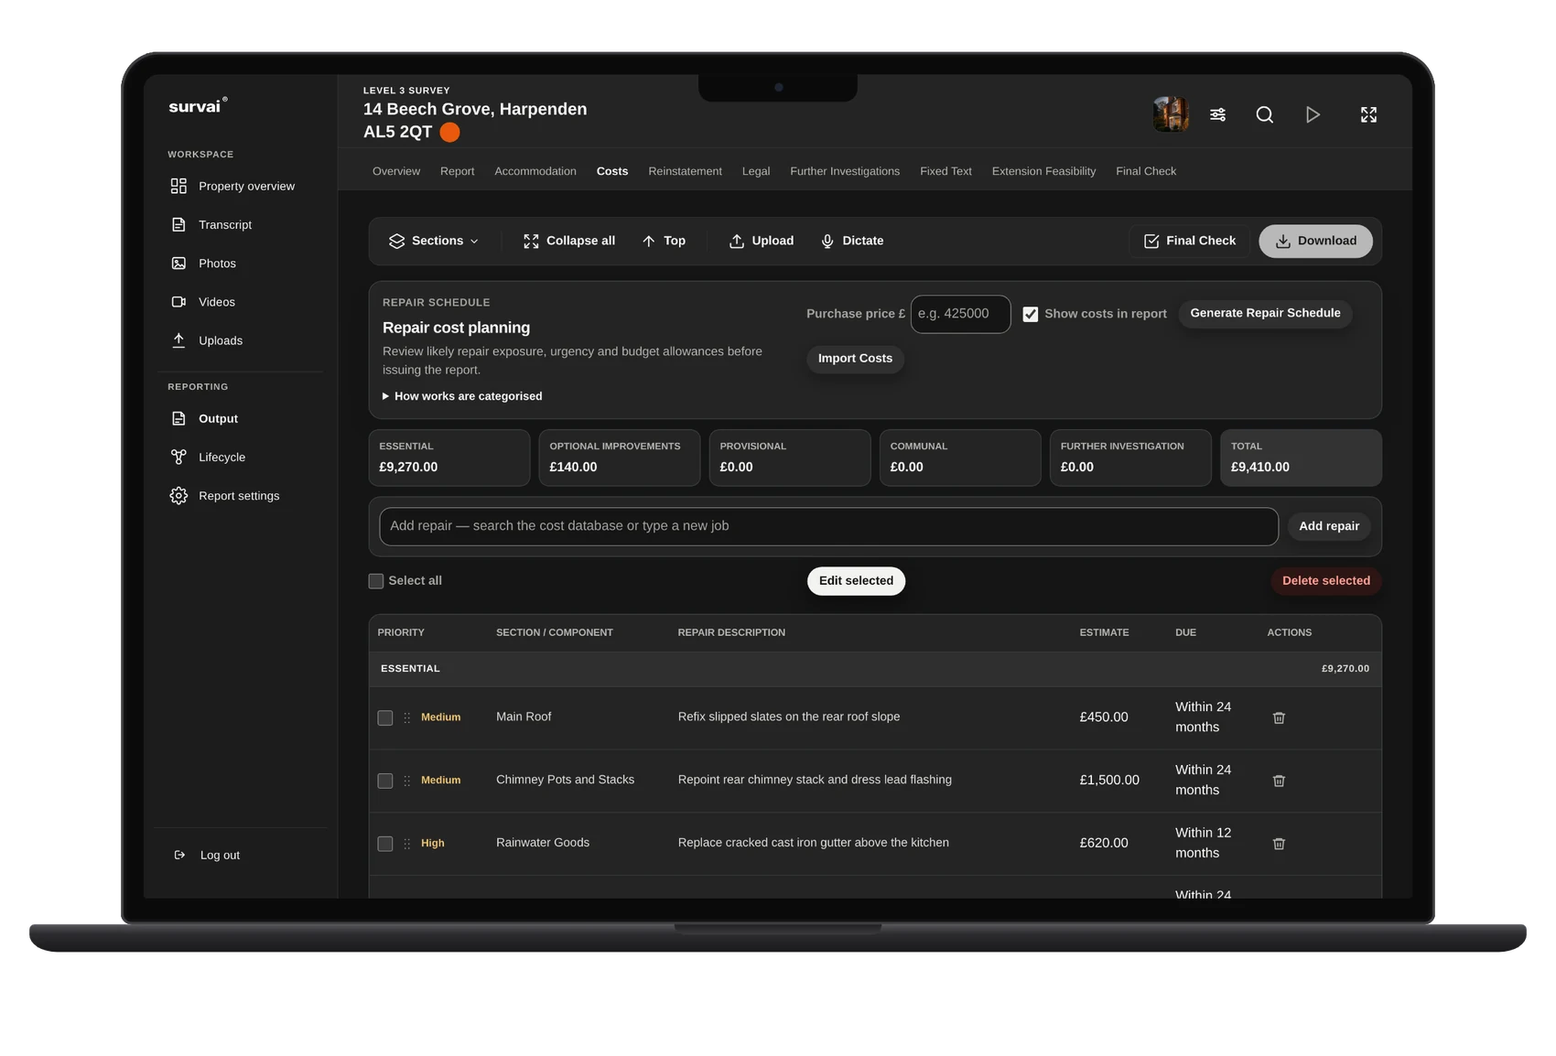
Task: Click the orange status dot beside AL5 2QT
Action: coord(449,132)
